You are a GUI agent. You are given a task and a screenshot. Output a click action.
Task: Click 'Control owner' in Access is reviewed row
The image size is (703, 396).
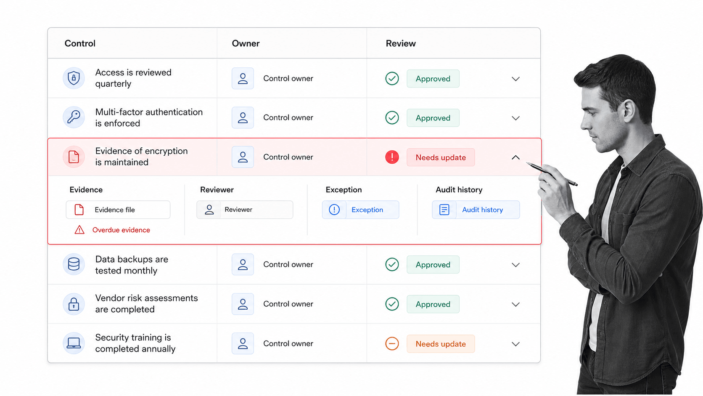pos(288,78)
